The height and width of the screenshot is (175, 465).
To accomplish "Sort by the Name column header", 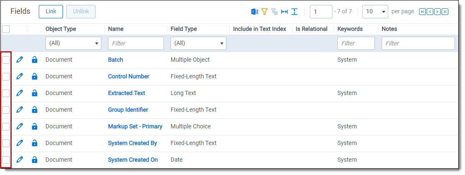I will coord(116,29).
